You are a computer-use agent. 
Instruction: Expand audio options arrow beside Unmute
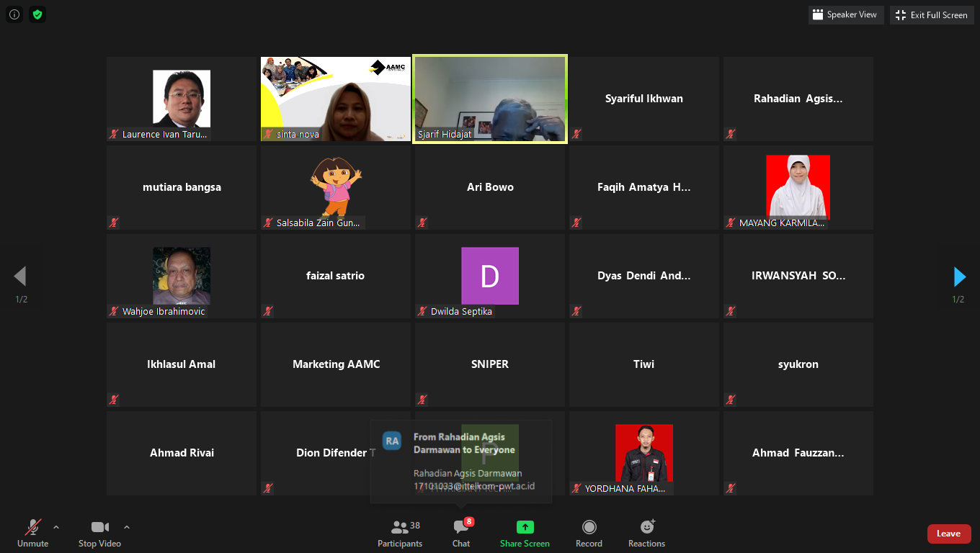[56, 527]
